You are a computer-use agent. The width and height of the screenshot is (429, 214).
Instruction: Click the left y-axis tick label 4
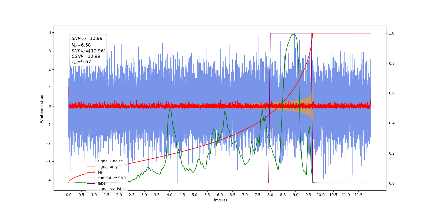click(50, 33)
